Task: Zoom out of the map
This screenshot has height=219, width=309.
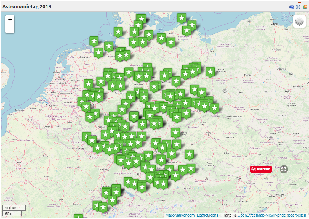Action: click(x=10, y=28)
